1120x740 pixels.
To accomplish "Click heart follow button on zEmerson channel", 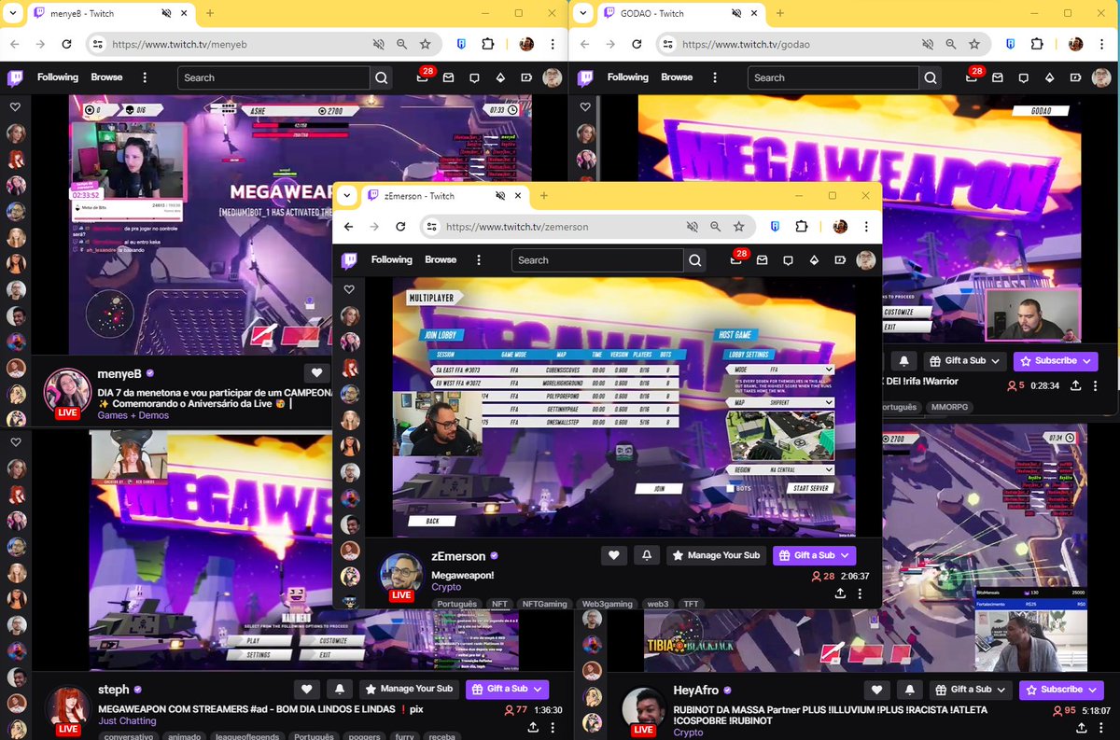I will click(613, 555).
